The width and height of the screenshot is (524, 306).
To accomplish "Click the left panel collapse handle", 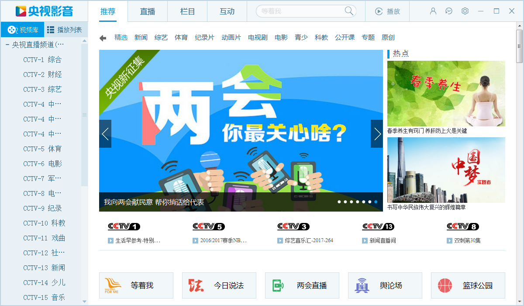I will [85, 115].
